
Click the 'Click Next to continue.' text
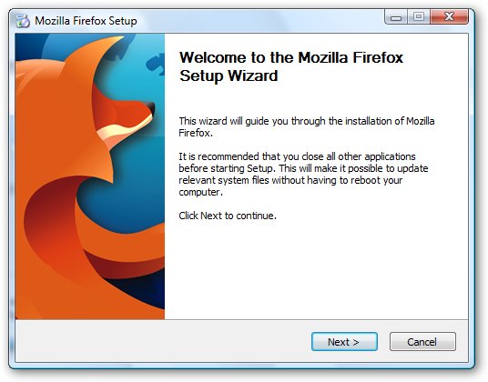228,216
